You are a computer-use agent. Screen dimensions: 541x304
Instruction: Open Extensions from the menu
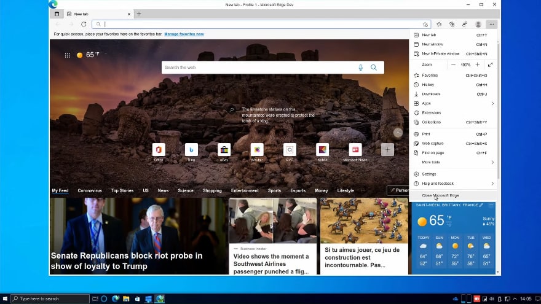point(452,113)
